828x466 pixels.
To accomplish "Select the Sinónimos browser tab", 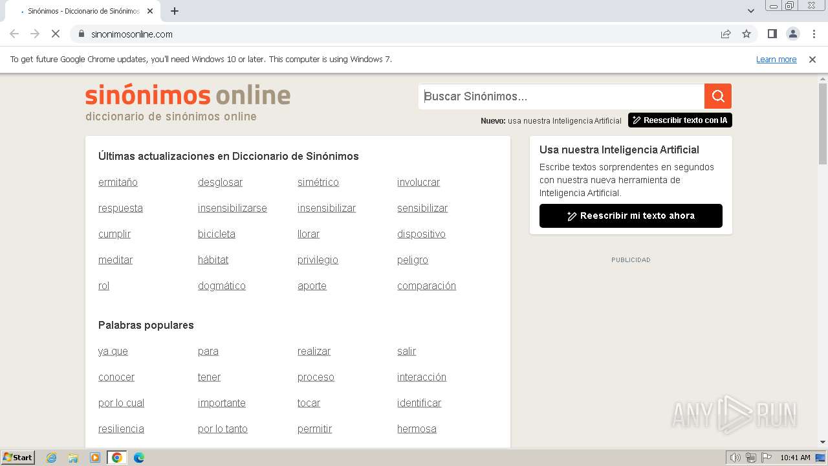I will [x=83, y=11].
